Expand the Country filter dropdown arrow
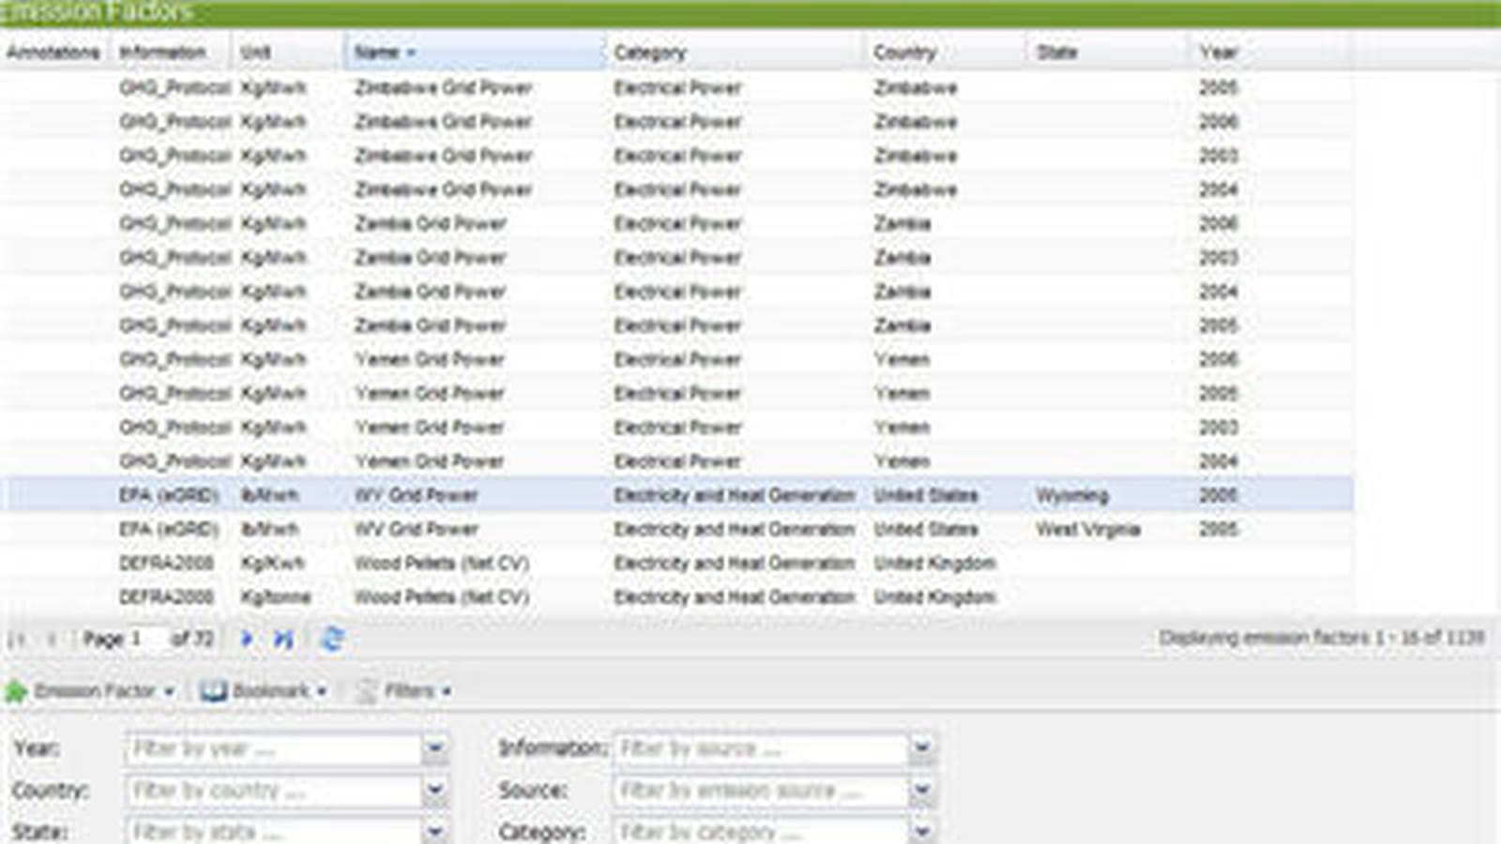Screen dimensions: 1501x844 (434, 791)
